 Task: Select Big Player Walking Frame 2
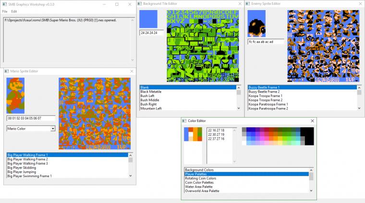68,159
